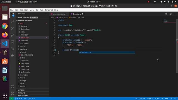This screenshot has height=100, width=178.
Task: Open the Docker view in activity bar
Action: (x=13, y=56)
